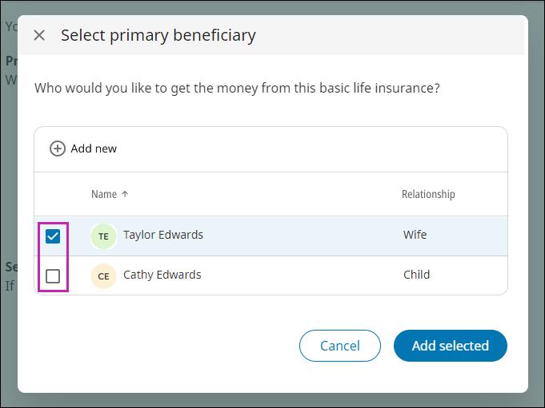Click the Select primary beneficiary title

(158, 35)
